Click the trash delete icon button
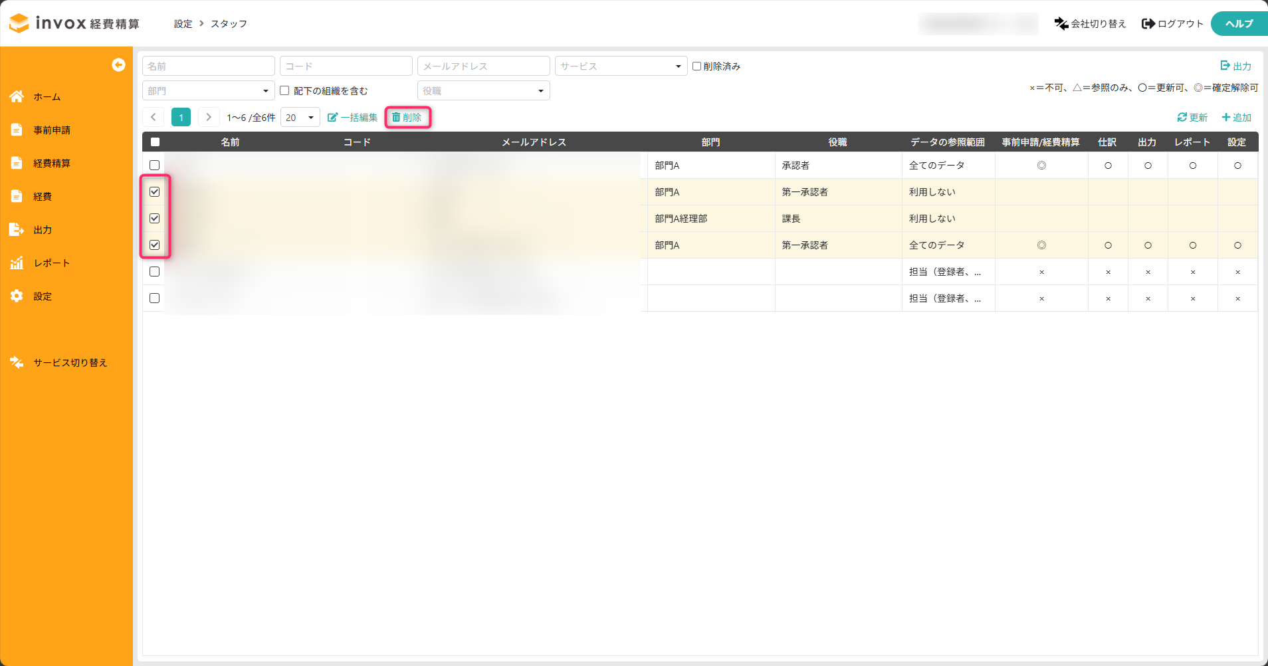The height and width of the screenshot is (666, 1268). coord(396,118)
